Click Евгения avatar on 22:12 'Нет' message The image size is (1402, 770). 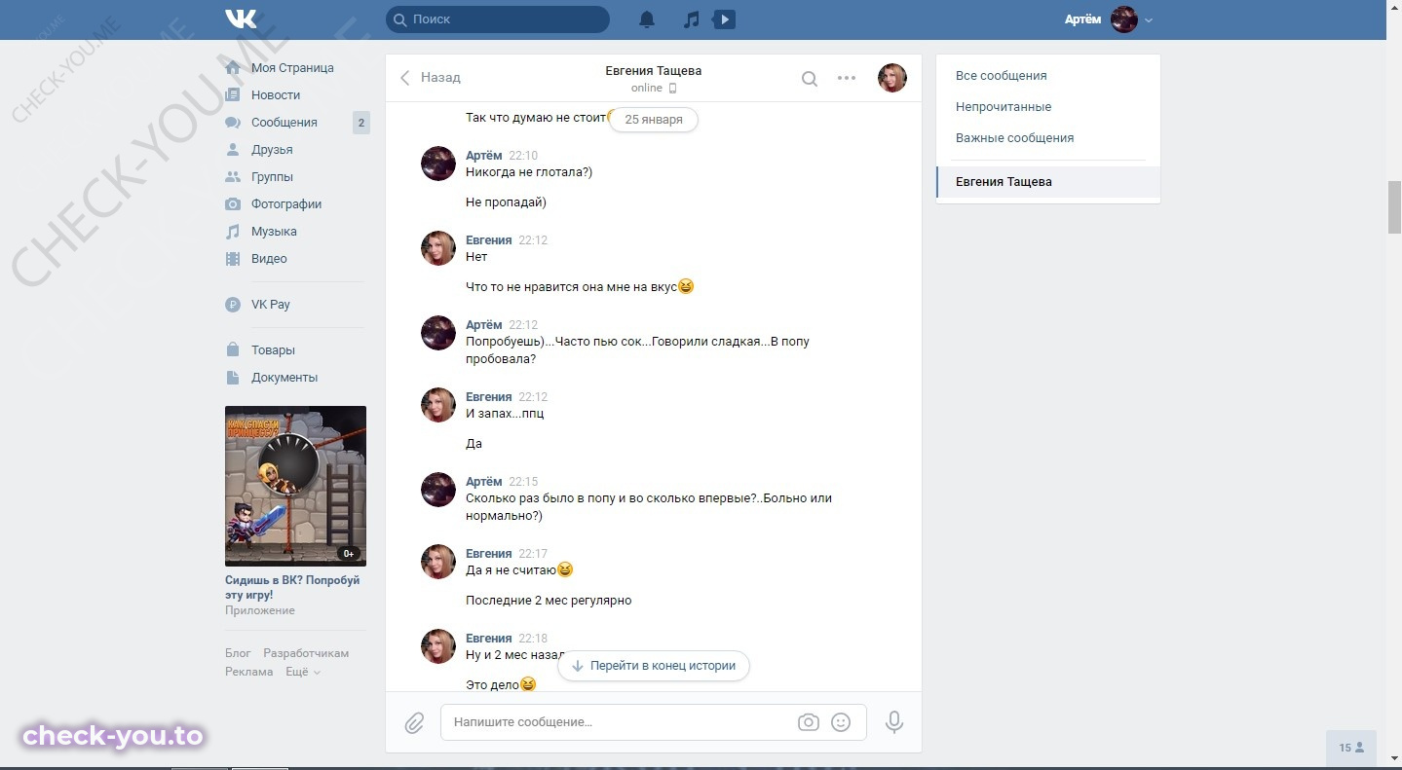point(438,248)
